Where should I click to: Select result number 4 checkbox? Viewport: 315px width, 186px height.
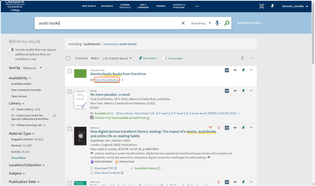(x=69, y=183)
